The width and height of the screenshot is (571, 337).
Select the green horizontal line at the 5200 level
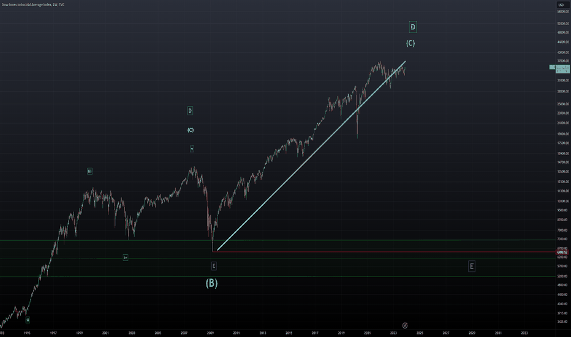[278, 276]
